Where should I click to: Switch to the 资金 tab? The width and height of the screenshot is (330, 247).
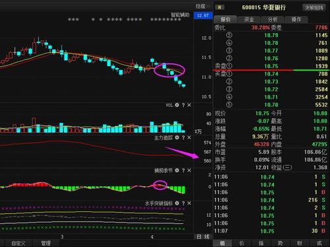tap(249, 19)
